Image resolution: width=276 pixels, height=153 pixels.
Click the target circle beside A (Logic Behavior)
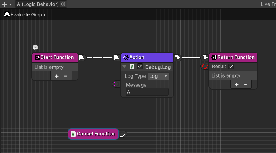coord(63,4)
